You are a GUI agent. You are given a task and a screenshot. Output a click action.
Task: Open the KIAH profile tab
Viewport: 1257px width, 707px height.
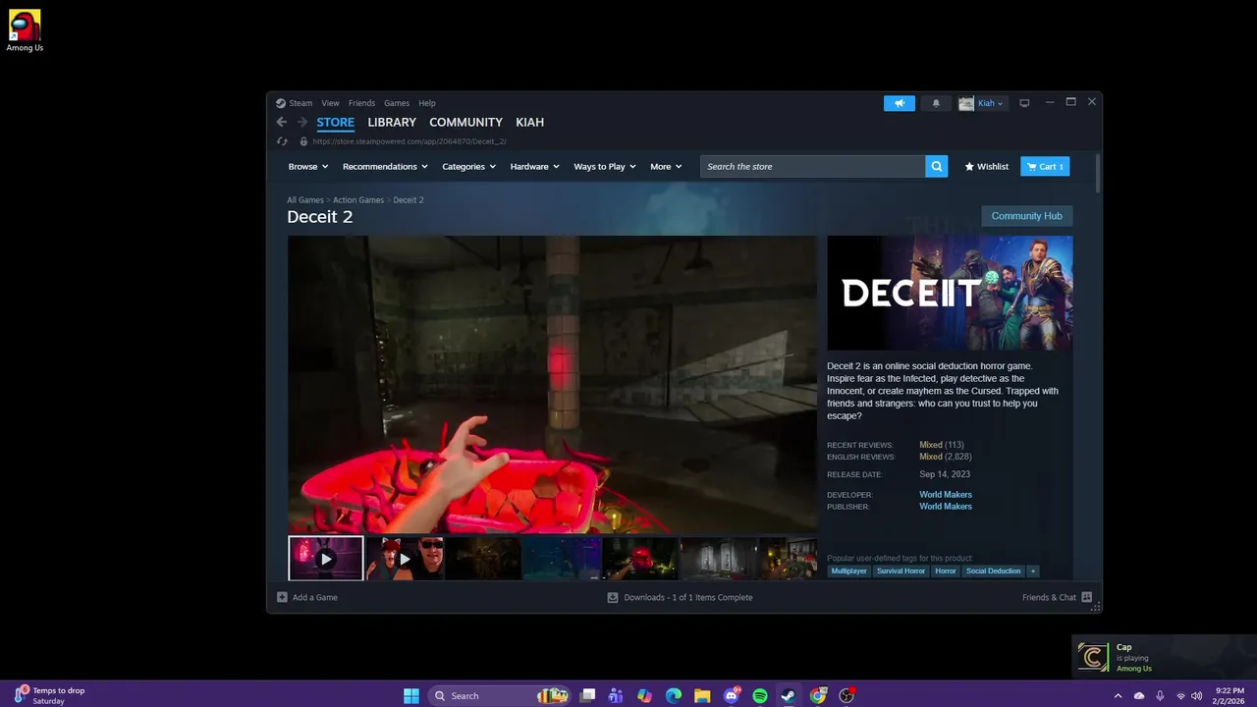click(529, 122)
